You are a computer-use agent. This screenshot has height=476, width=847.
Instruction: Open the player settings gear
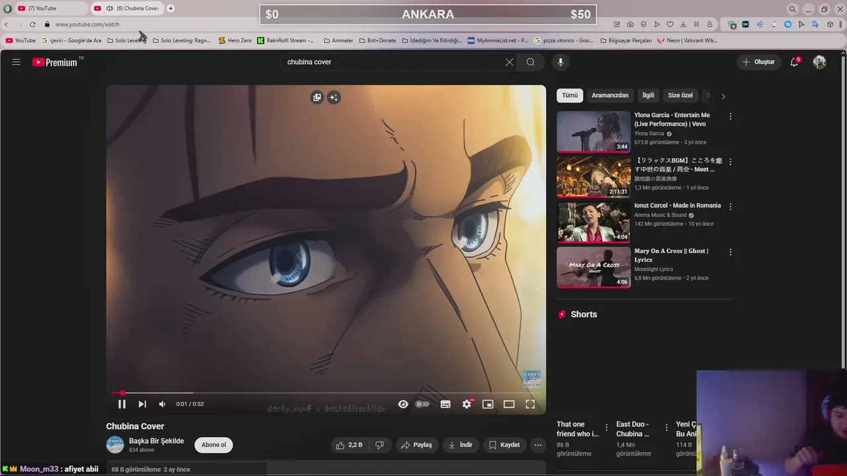(x=467, y=404)
